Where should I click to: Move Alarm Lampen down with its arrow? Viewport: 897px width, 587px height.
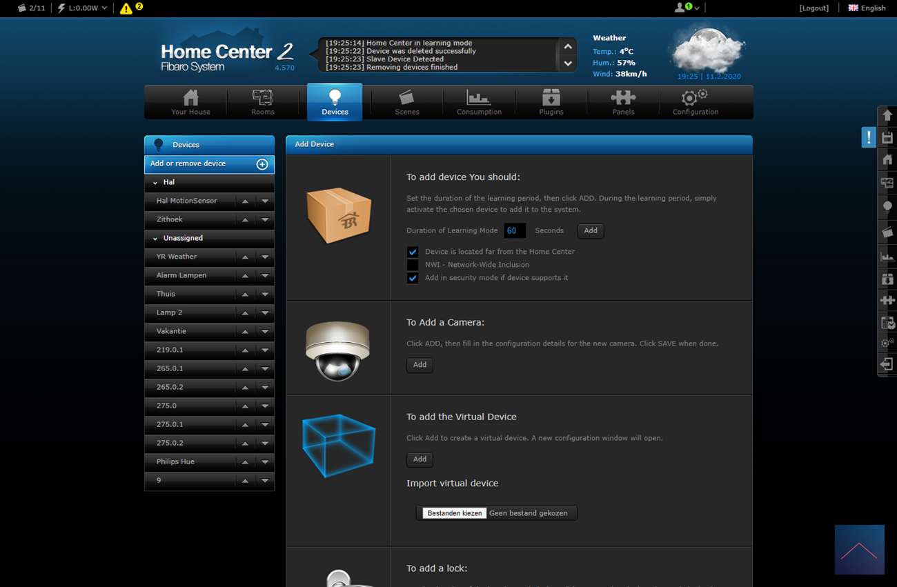tap(265, 276)
